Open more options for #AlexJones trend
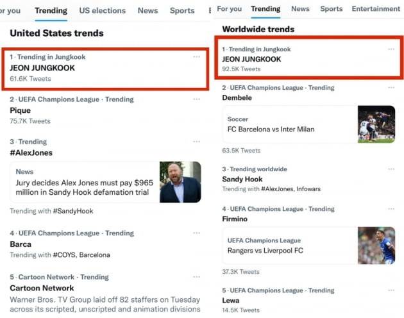The height and width of the screenshot is (318, 404). [196, 142]
